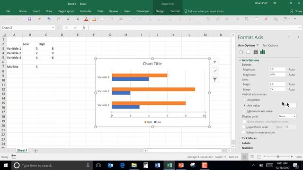303x170 pixels.
Task: Enable the Logarithmic scale checkbox
Action: coord(244,127)
